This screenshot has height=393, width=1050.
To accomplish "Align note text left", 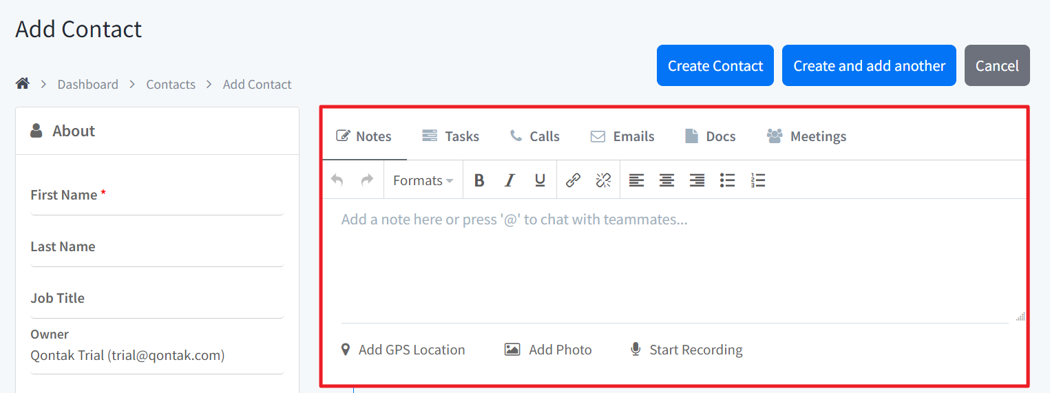I will pos(637,180).
